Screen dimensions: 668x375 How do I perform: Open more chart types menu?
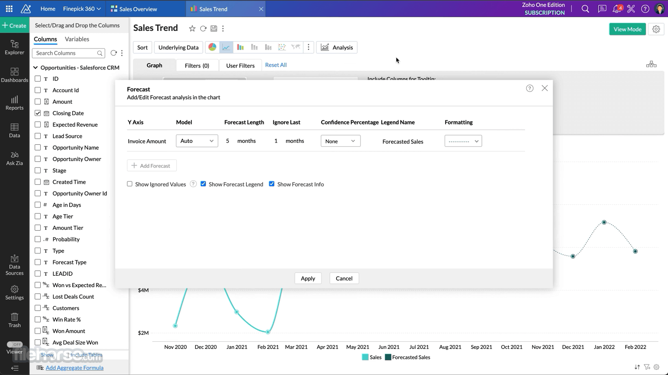(308, 47)
